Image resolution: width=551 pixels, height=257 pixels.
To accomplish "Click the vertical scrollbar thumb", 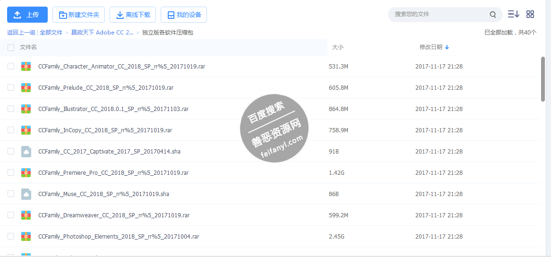I will pos(543,78).
